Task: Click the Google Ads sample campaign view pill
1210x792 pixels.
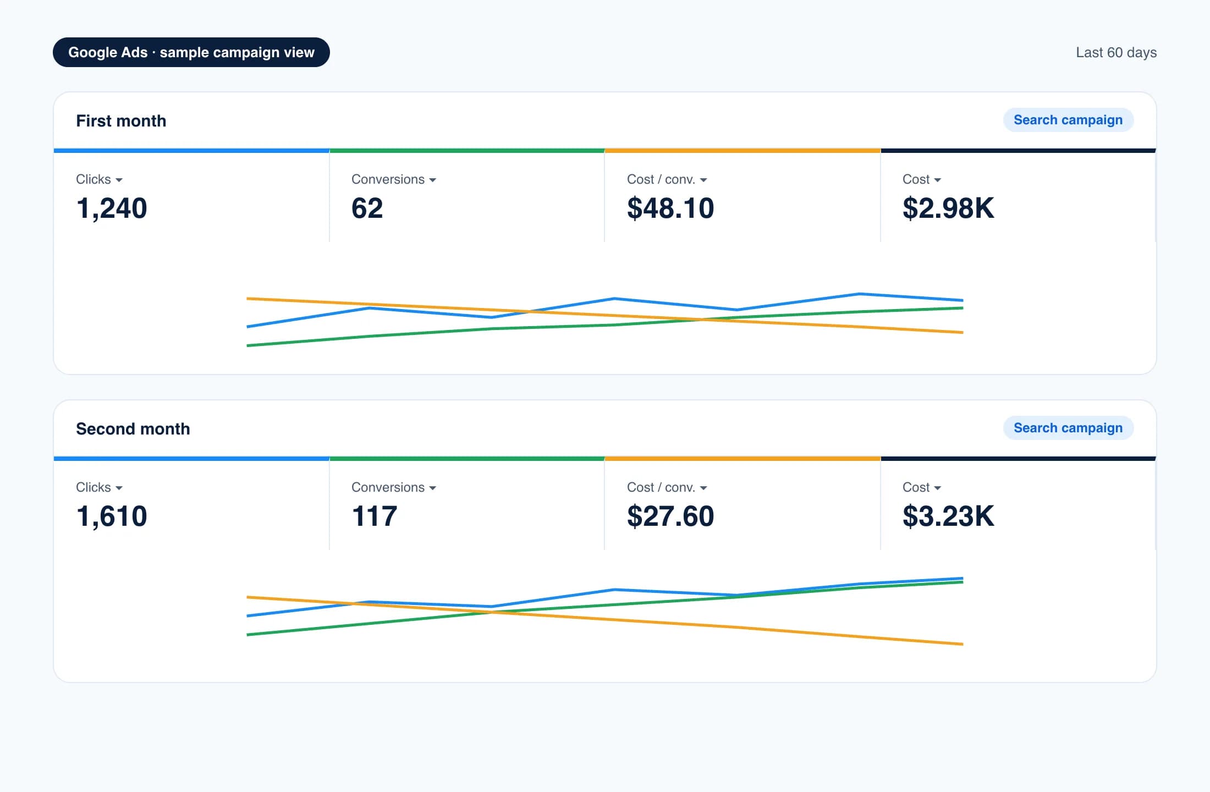Action: tap(191, 52)
